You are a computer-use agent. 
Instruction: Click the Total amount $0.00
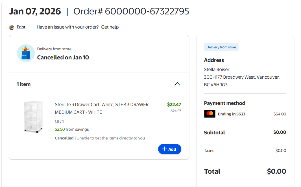(x=276, y=171)
